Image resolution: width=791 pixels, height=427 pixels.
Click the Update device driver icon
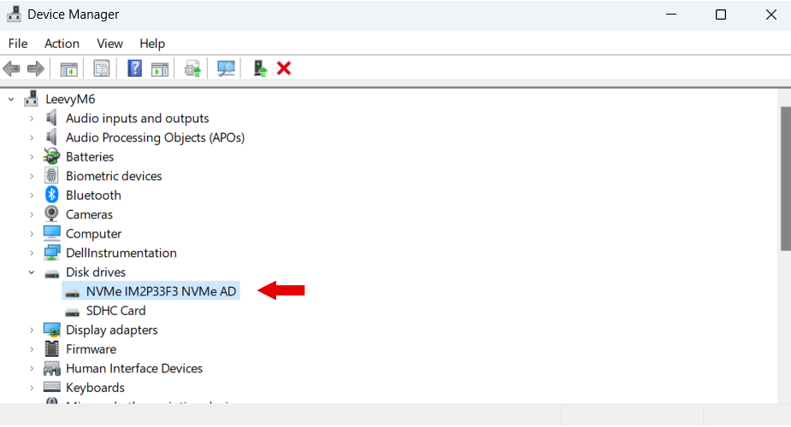coord(192,68)
